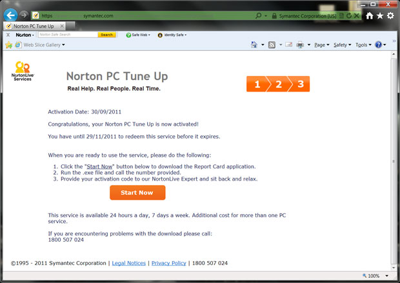400x283 pixels.
Task: Click the Norton PC Tune Up heading
Action: click(117, 76)
